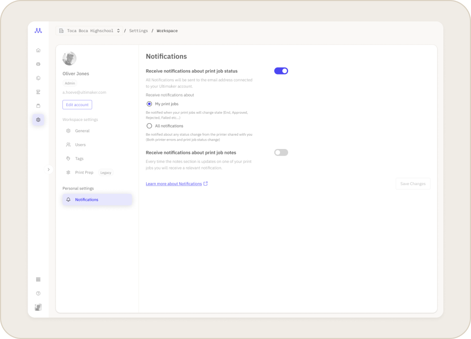Click the Edit account button
The height and width of the screenshot is (339, 471).
pos(77,104)
